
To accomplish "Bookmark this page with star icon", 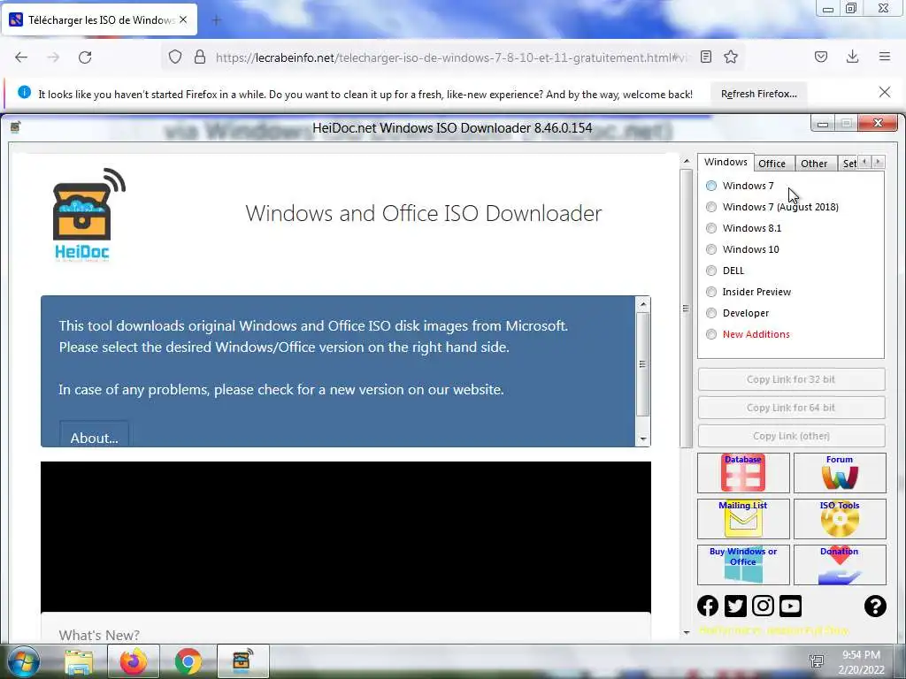I will pos(731,57).
